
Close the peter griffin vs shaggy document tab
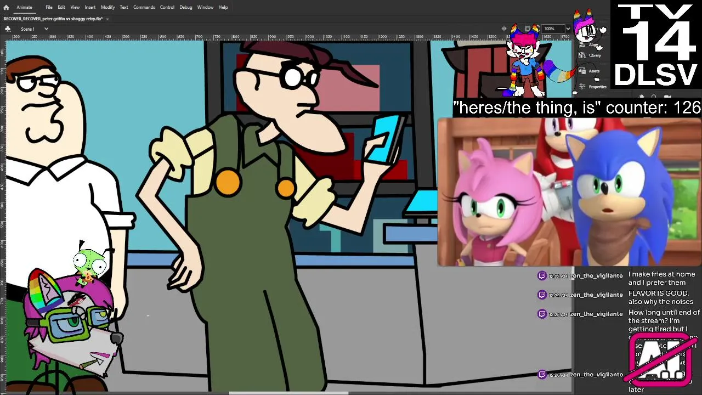[x=107, y=19]
